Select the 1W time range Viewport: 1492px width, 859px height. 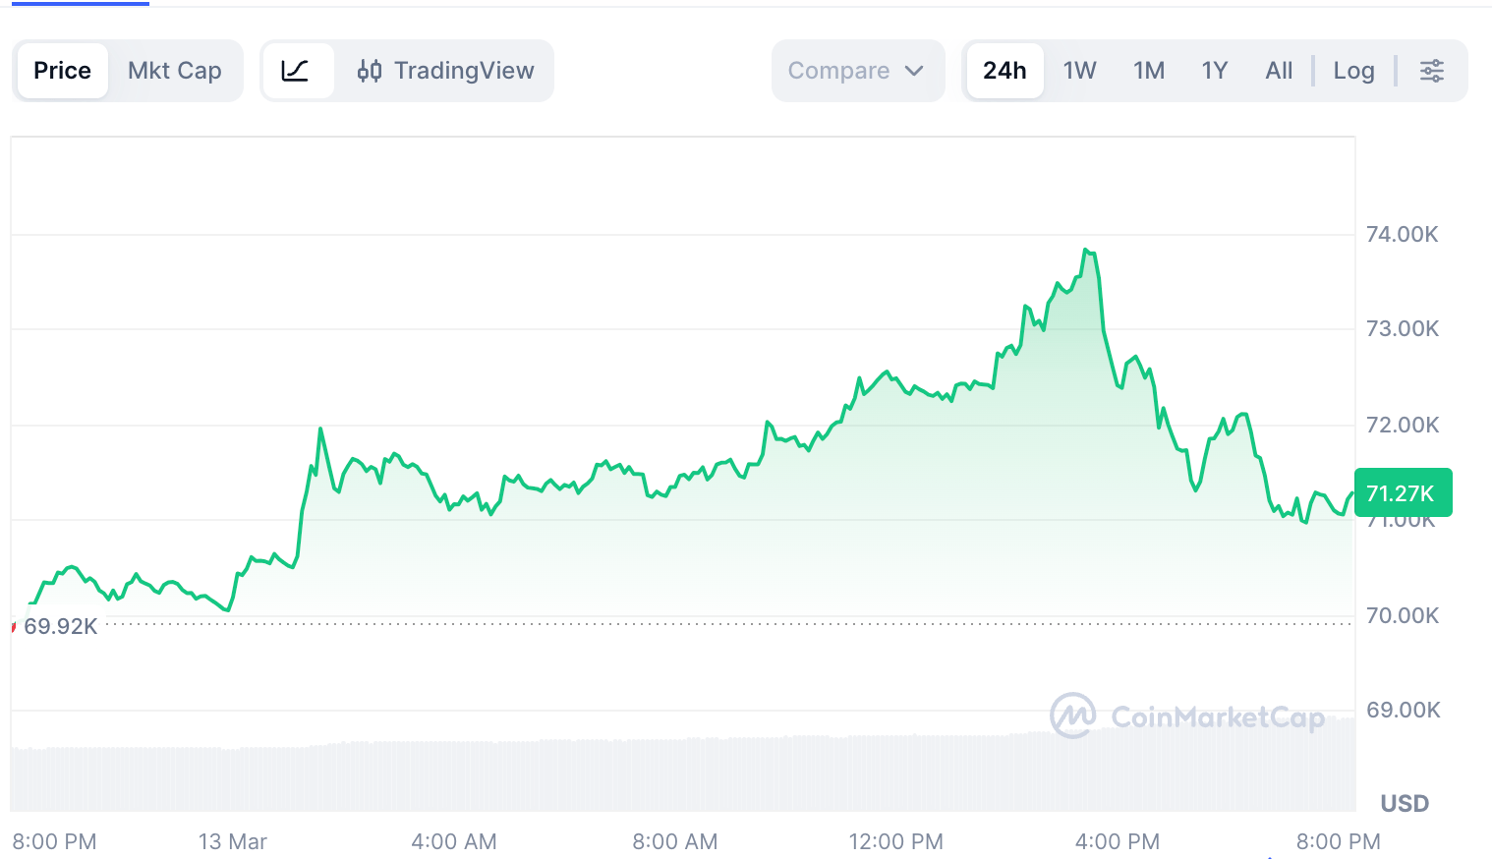[x=1079, y=71]
